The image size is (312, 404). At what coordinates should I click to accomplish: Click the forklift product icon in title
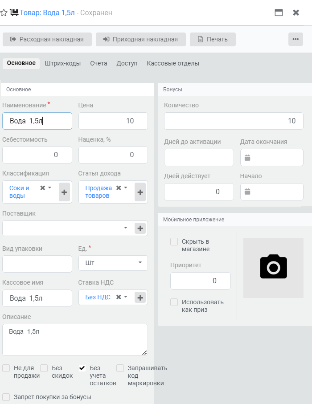[x=14, y=12]
